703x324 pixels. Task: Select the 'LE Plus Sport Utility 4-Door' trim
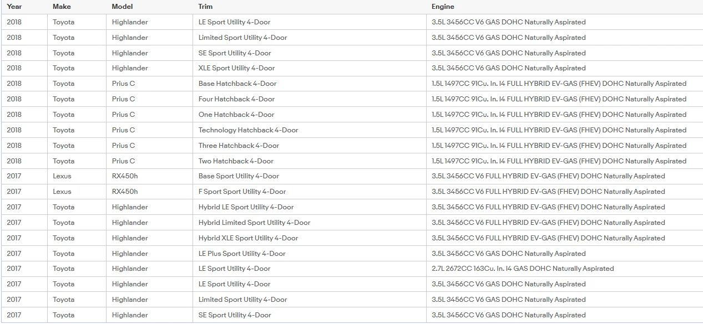point(242,254)
